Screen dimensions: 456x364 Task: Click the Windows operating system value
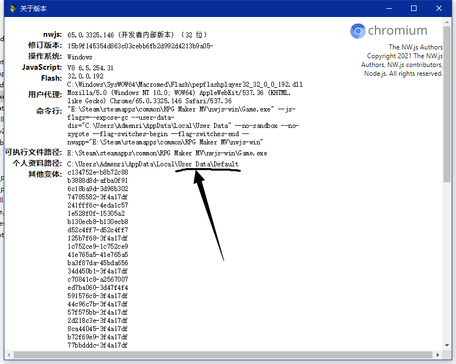79,57
